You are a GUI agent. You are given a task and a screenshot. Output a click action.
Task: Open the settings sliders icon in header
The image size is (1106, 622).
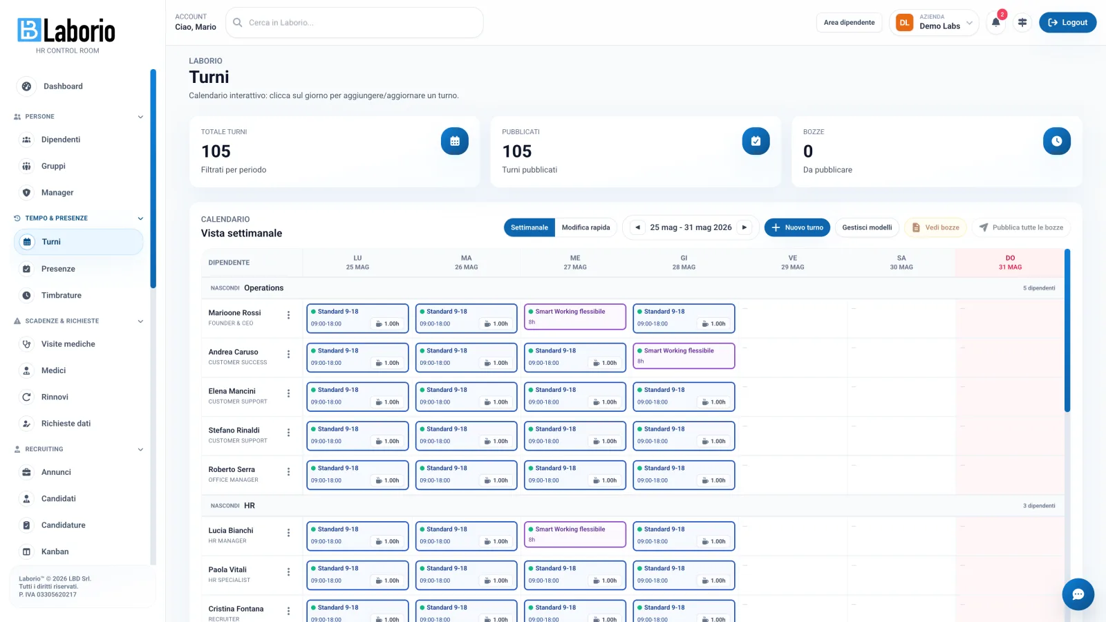(1022, 22)
